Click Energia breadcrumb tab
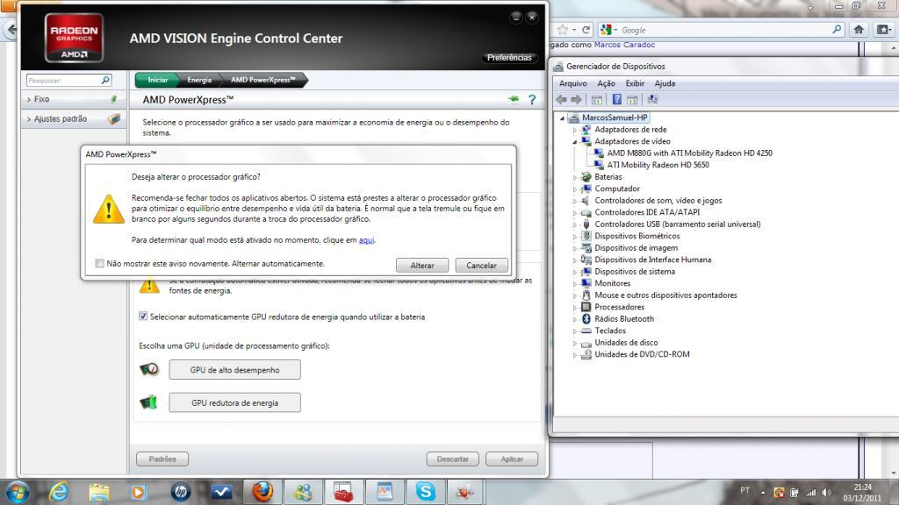Screen dimensions: 899x505 (199, 80)
